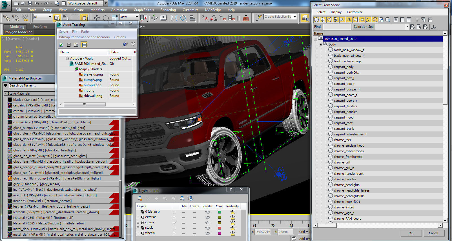Collapse the RAM1500_Limited_2019 tree node
The width and height of the screenshot is (452, 241).
coord(316,39)
